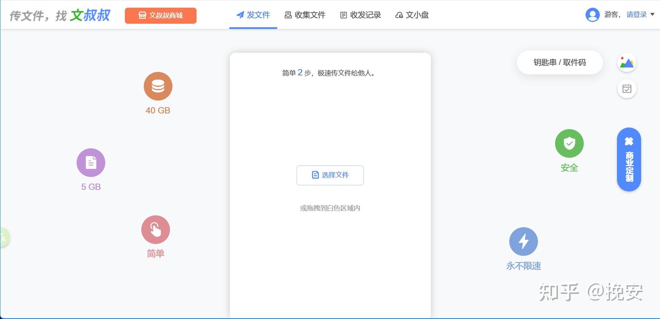Click the partial green circle at left edge
The height and width of the screenshot is (319, 660).
click(x=4, y=238)
